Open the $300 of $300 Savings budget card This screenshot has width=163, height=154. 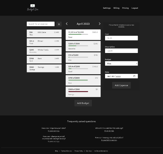click(83, 92)
